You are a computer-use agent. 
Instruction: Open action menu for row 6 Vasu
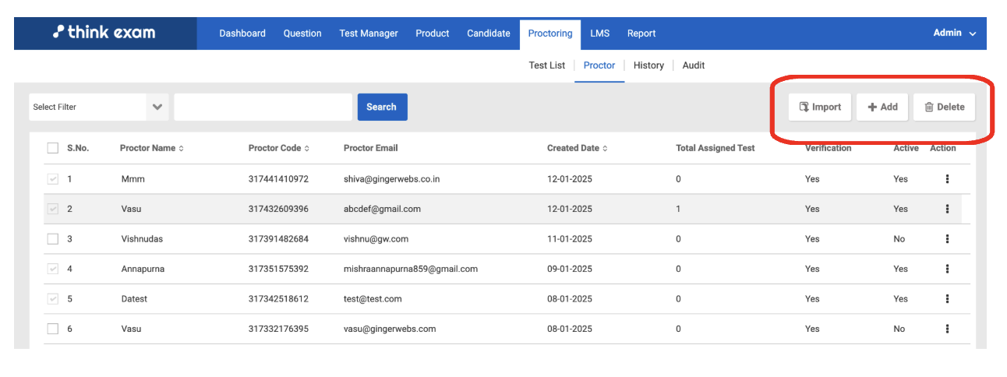click(947, 329)
